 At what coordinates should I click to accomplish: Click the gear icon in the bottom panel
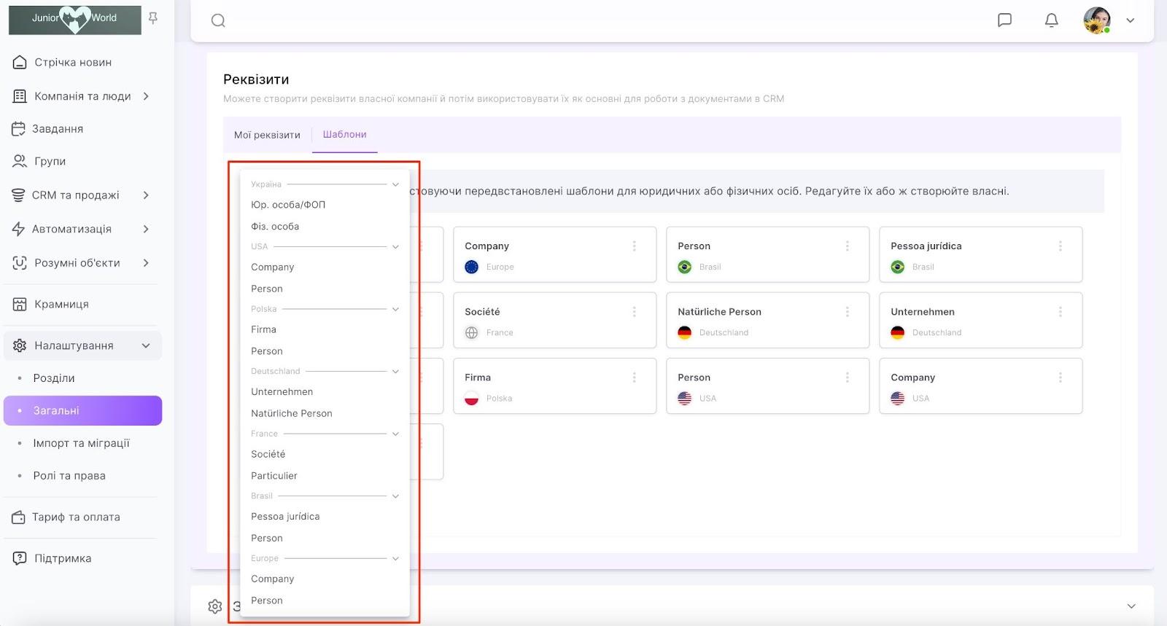[214, 606]
